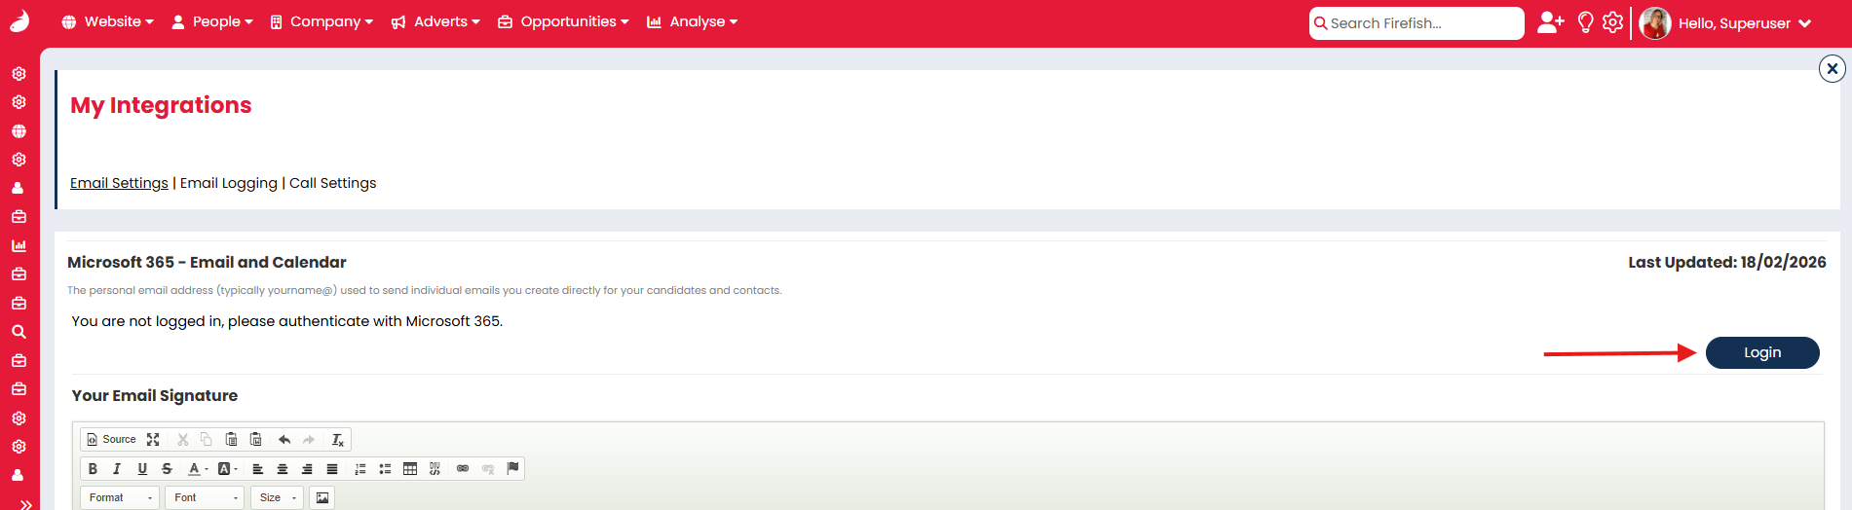1852x510 pixels.
Task: Undo the last edit in signature editor
Action: (284, 440)
